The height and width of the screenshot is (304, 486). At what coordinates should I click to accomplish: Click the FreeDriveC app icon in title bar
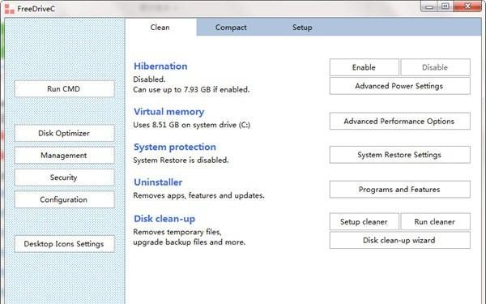pyautogui.click(x=9, y=8)
